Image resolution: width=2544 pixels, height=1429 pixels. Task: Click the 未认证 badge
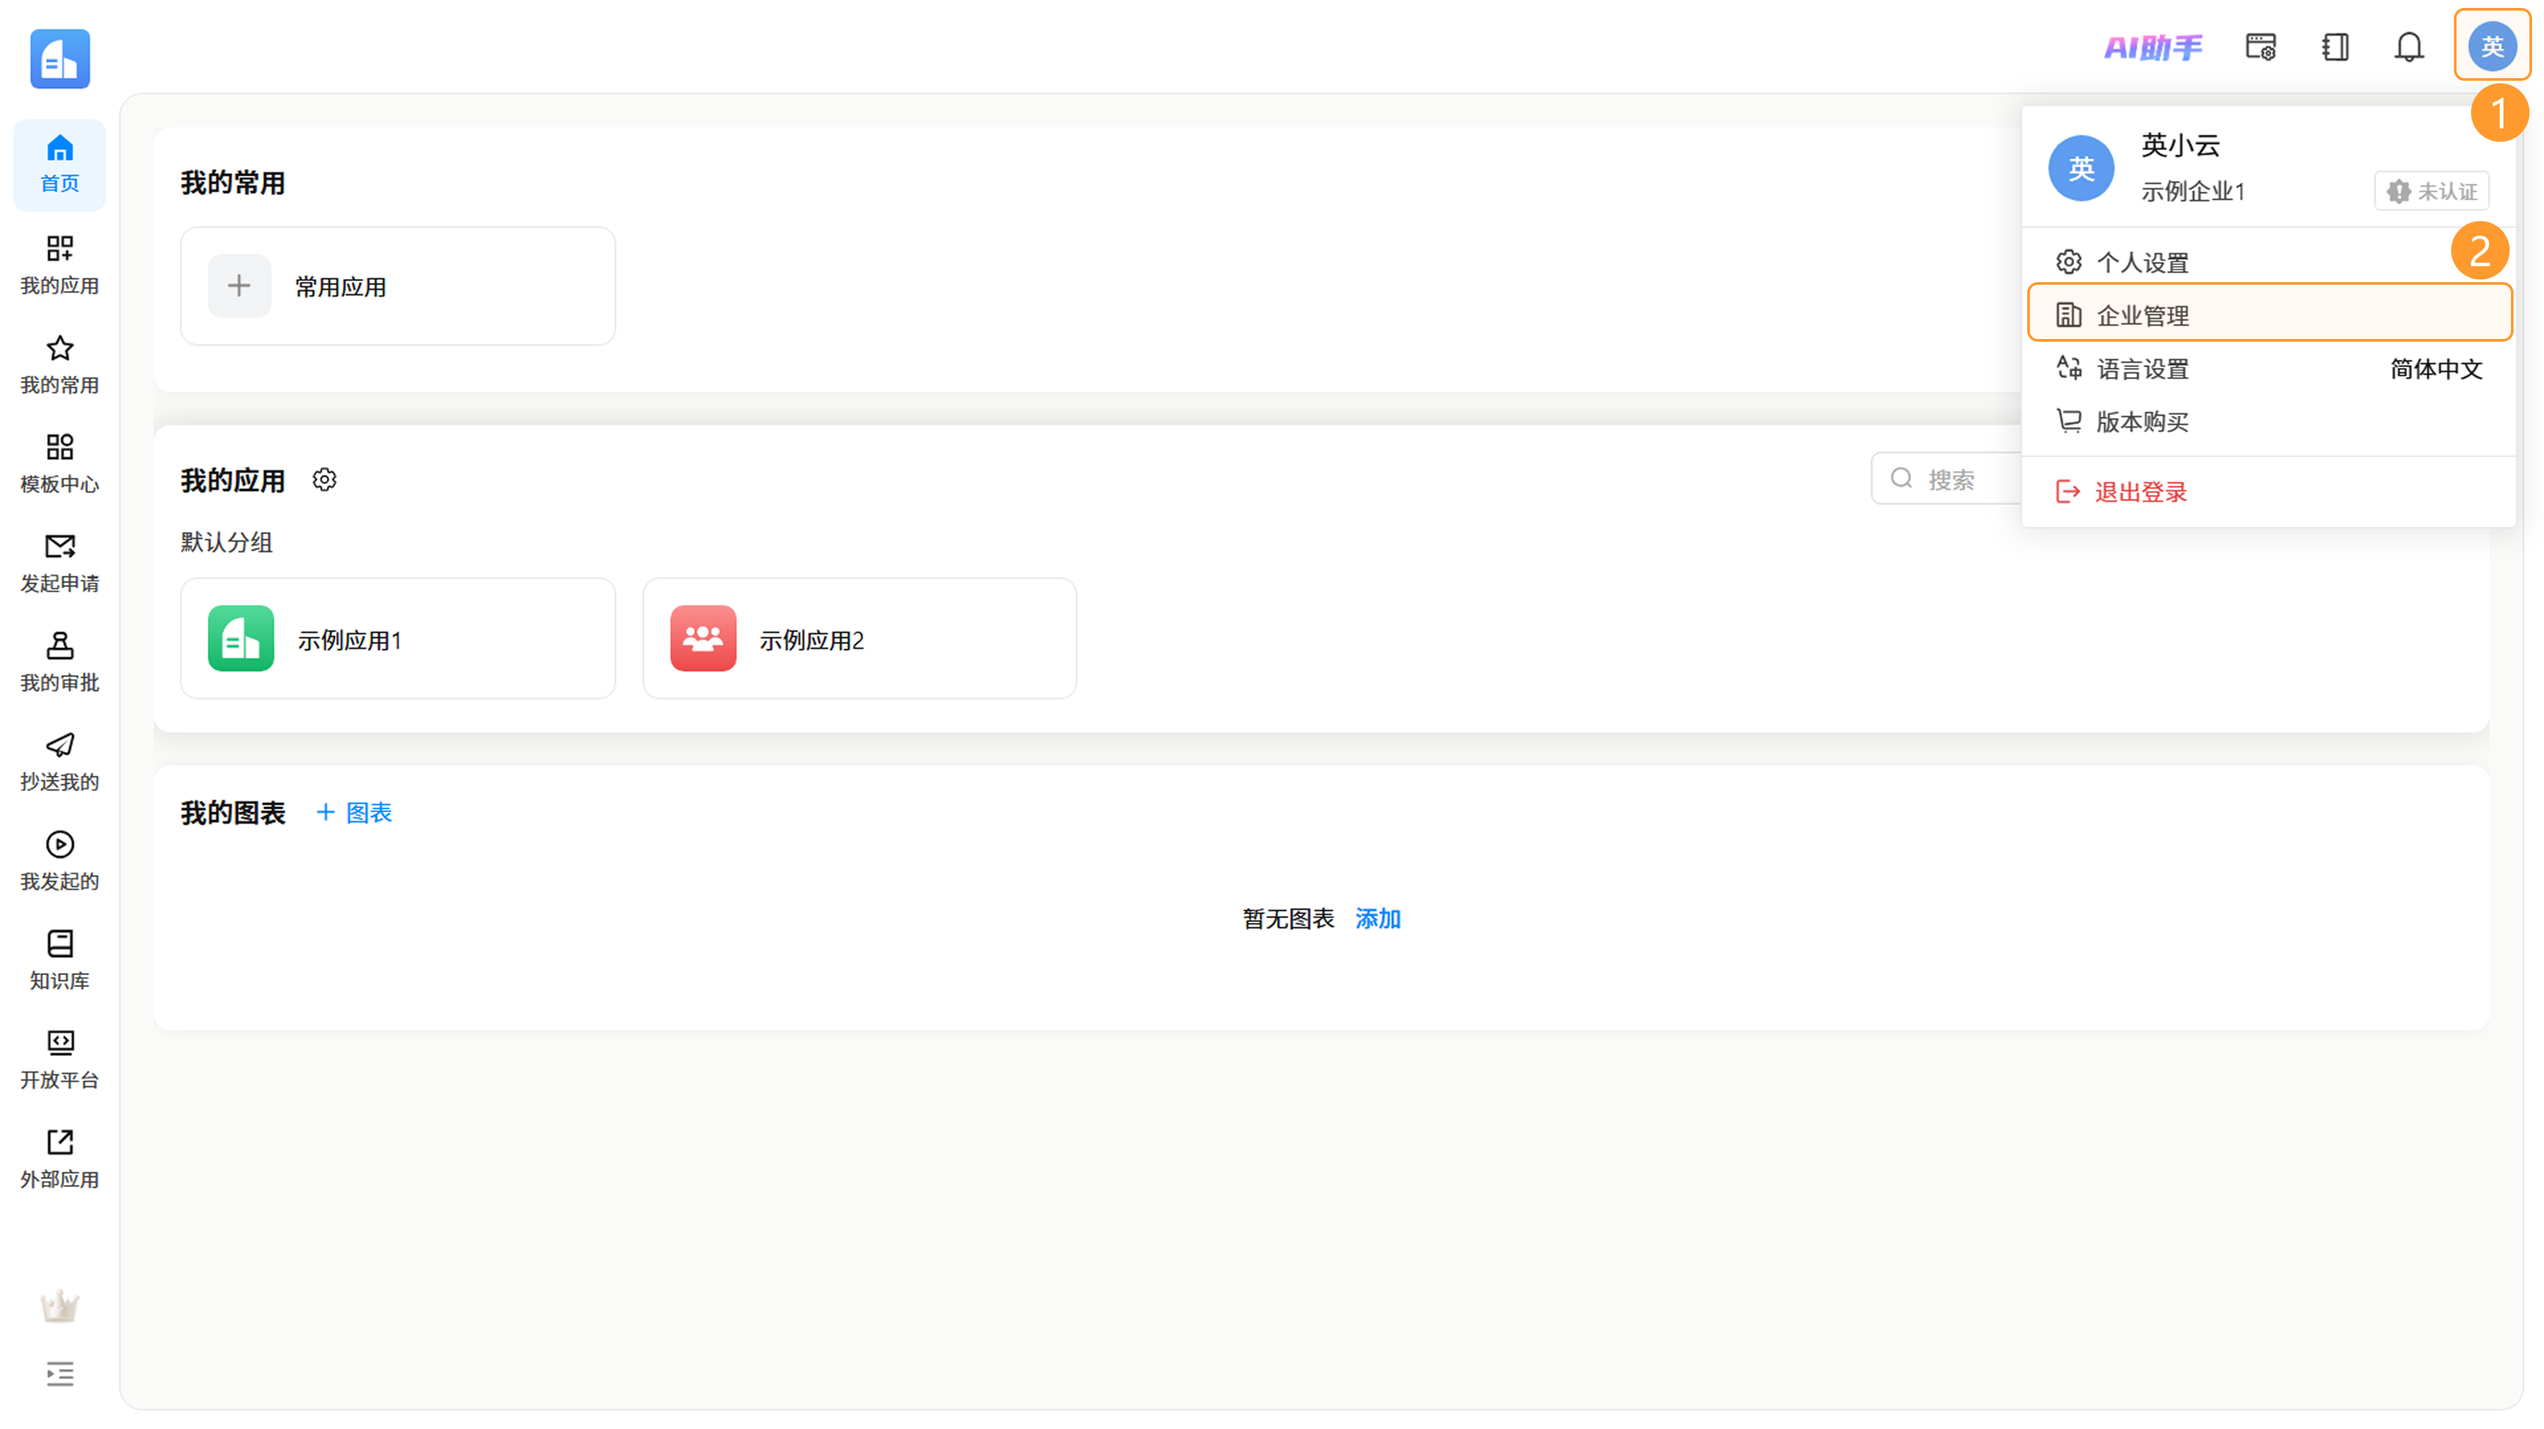[2431, 191]
